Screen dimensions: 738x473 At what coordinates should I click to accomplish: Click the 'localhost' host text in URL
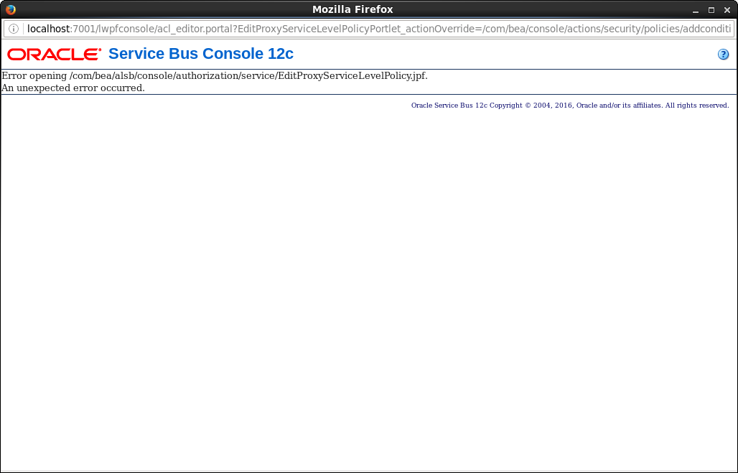[48, 29]
